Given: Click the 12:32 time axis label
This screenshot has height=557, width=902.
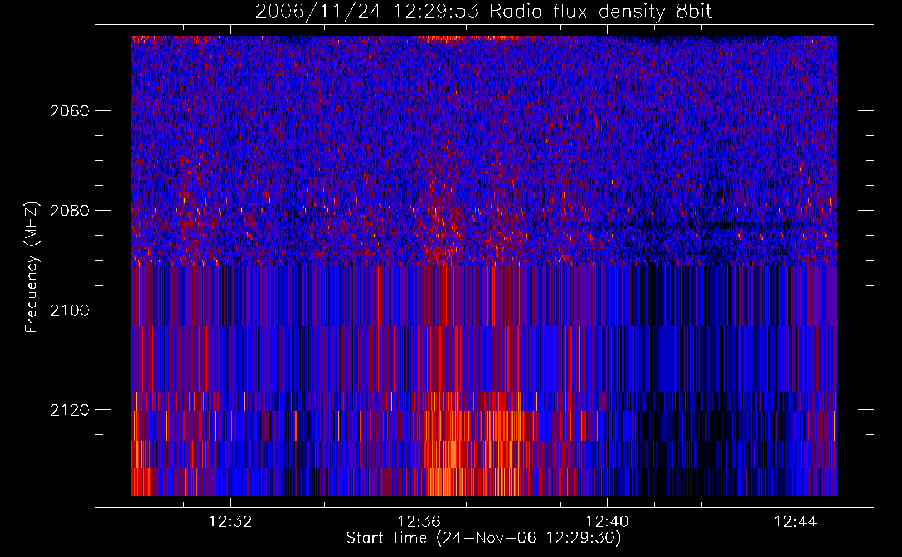Looking at the screenshot, I should 230,522.
